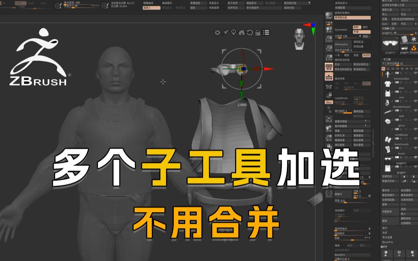Click the reset circular-arrow icon near the gizmo
This screenshot has width=418, height=261.
[x=250, y=33]
